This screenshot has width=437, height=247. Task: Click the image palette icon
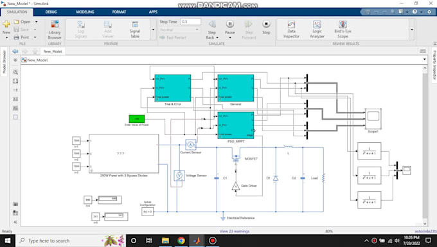(15, 108)
